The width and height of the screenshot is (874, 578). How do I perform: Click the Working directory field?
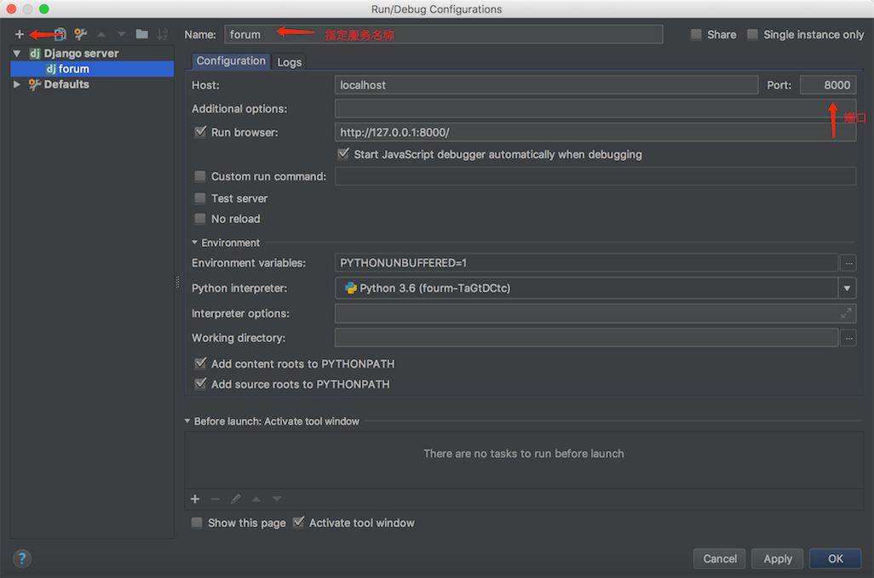click(586, 338)
